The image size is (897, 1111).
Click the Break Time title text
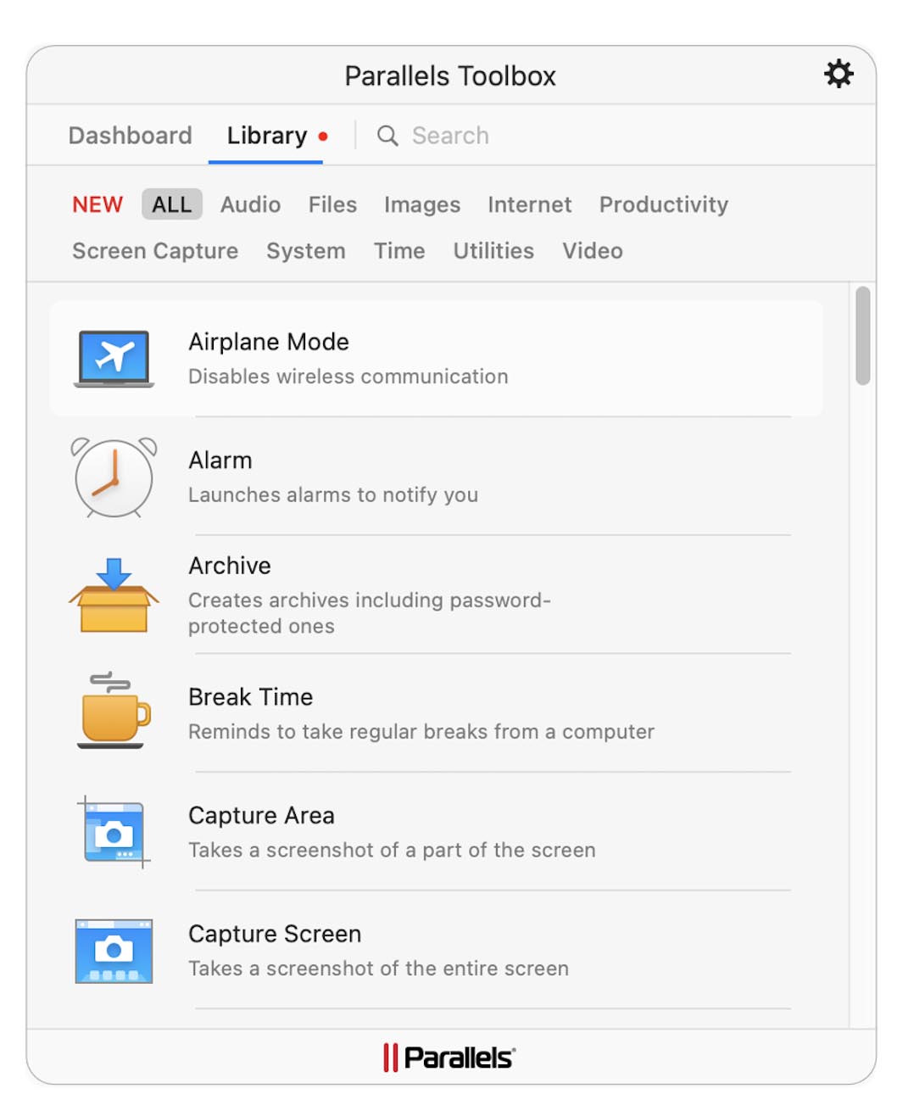click(x=251, y=697)
